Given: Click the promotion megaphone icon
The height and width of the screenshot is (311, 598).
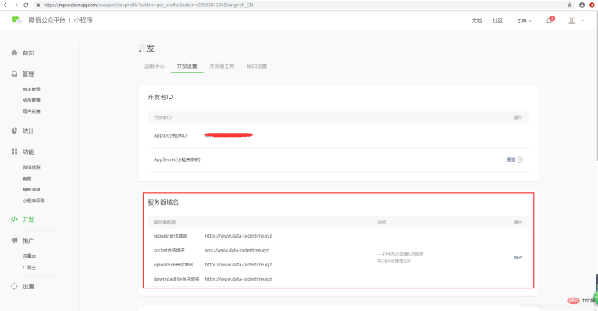Looking at the screenshot, I should (x=15, y=241).
